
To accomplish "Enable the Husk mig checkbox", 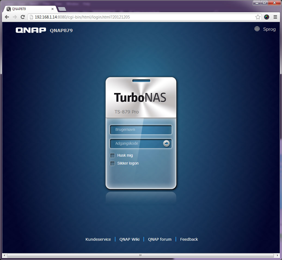I will [x=112, y=155].
